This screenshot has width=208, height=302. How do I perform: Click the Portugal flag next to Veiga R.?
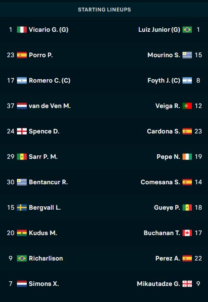[x=187, y=106]
